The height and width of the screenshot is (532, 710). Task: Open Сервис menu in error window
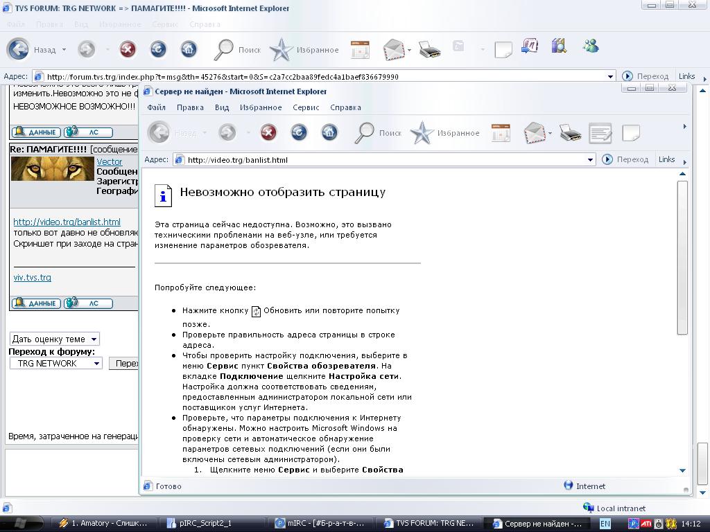pos(306,107)
